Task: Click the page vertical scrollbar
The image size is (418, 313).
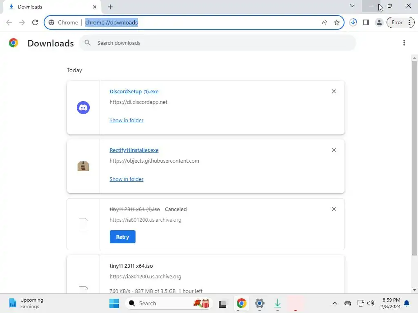Action: tap(414, 159)
